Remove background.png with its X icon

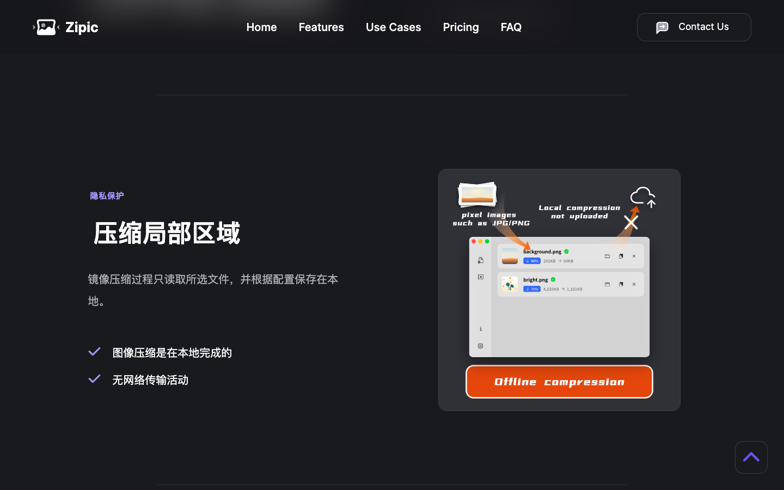(x=634, y=256)
